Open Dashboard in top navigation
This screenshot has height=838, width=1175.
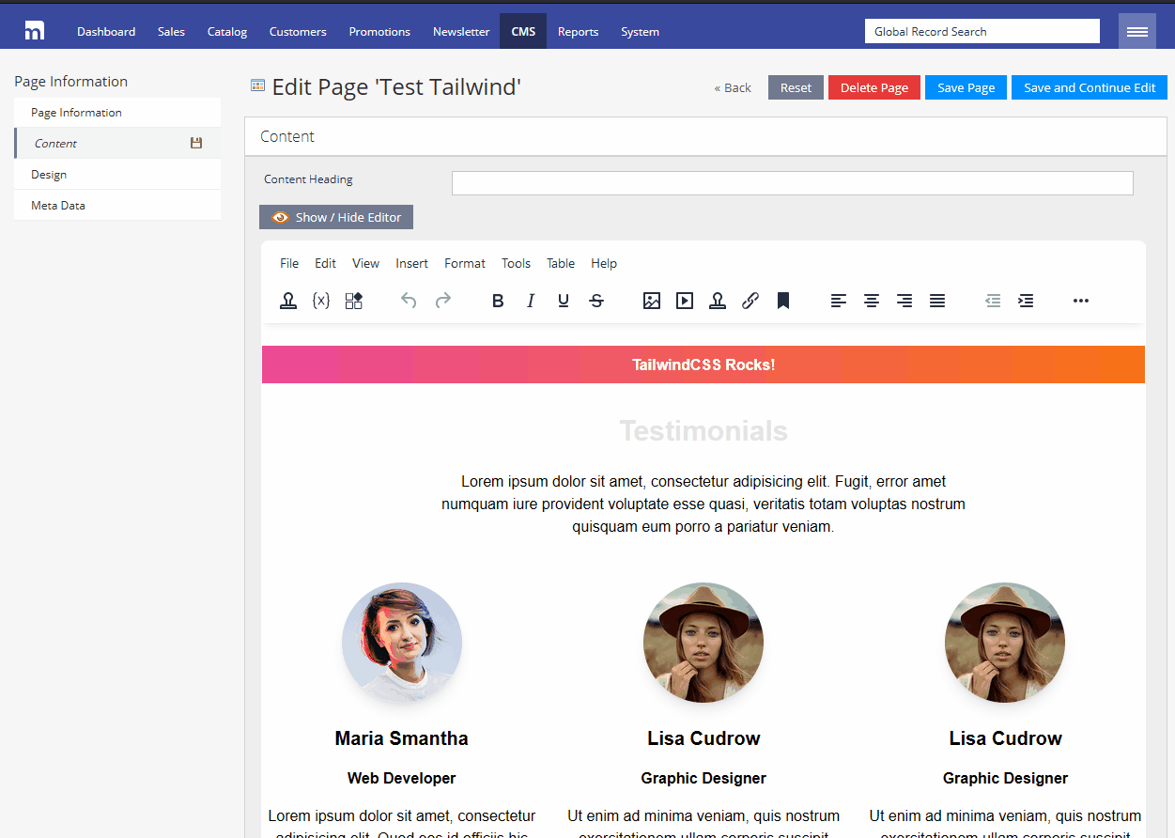pos(106,31)
